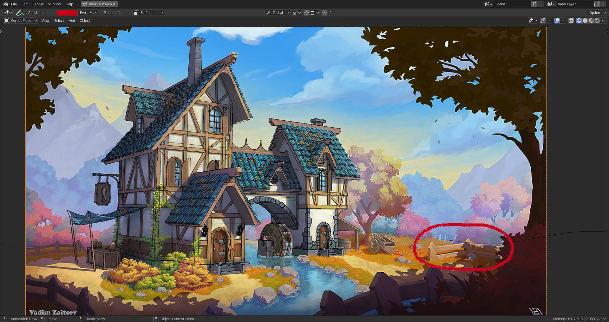Click the Surface placement cube icon

(x=136, y=13)
